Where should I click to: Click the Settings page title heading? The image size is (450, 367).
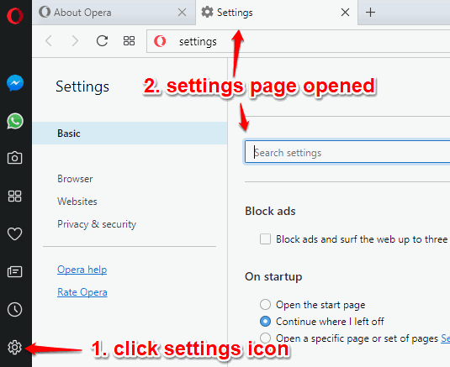pos(82,87)
